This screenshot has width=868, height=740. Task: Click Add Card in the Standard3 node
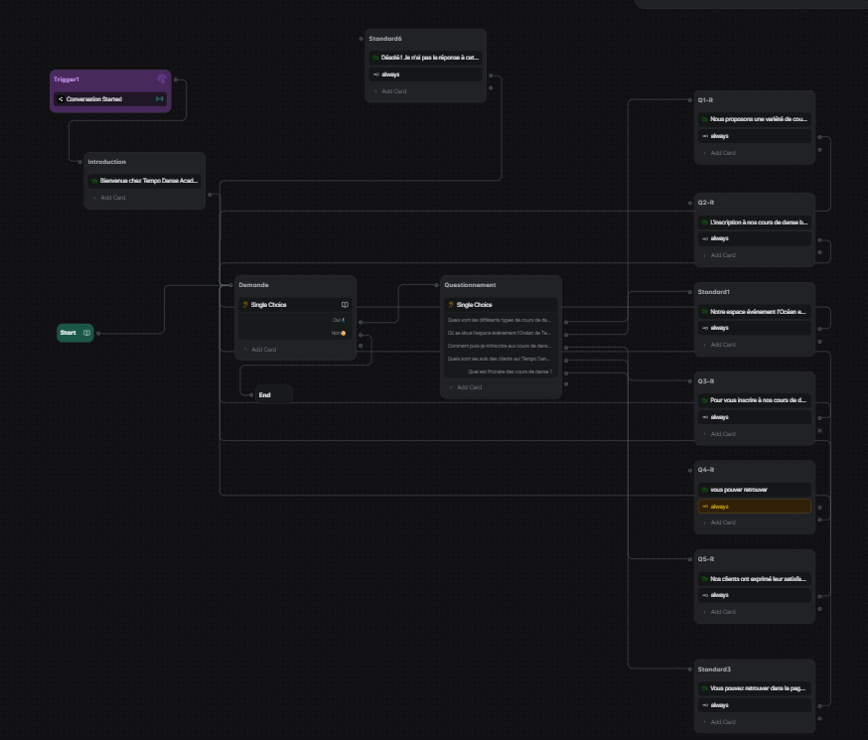pyautogui.click(x=722, y=722)
